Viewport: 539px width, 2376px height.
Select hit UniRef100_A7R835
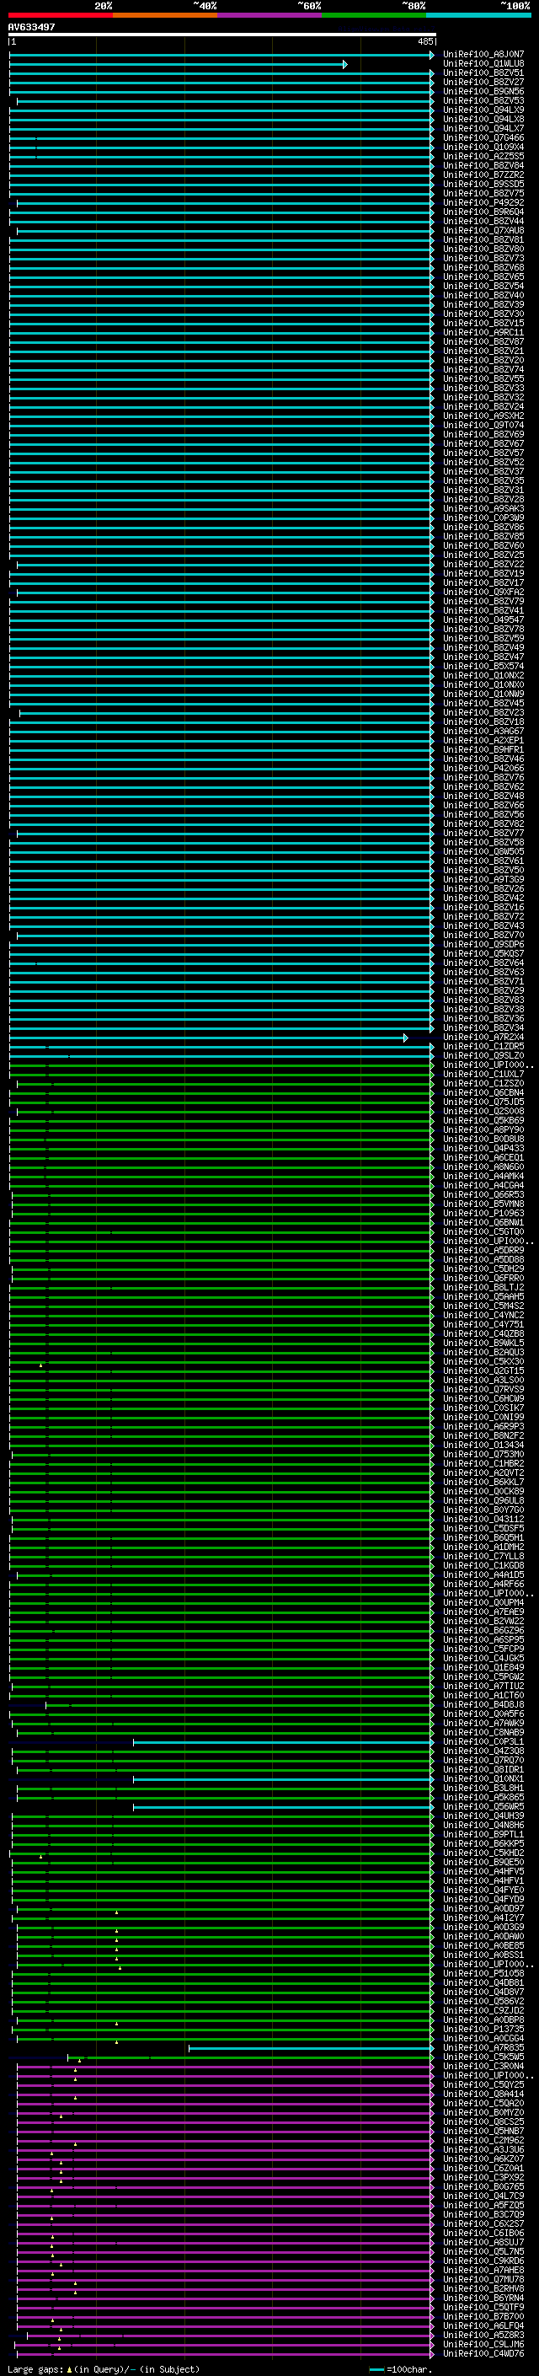pos(483,2047)
